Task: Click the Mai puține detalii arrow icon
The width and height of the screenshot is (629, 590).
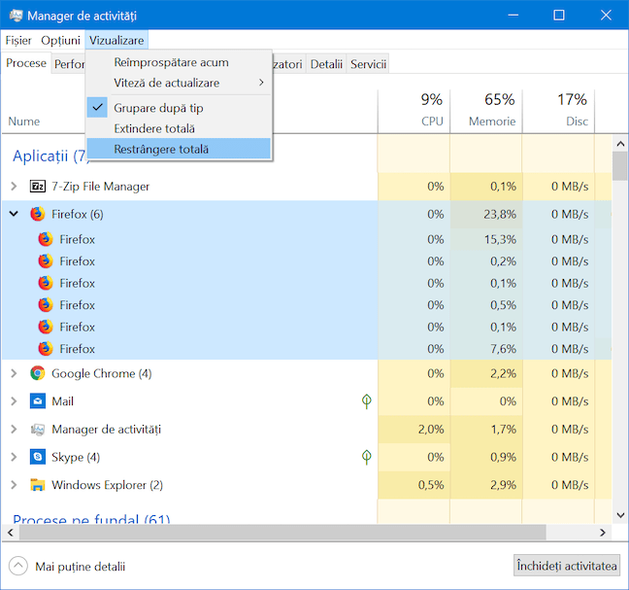Action: click(18, 567)
